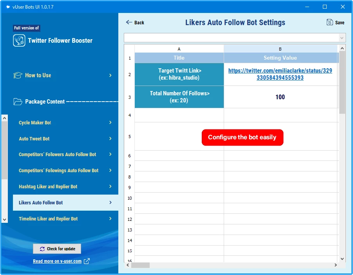Click the vUser app icon in title bar
353x275 pixels.
click(8, 7)
